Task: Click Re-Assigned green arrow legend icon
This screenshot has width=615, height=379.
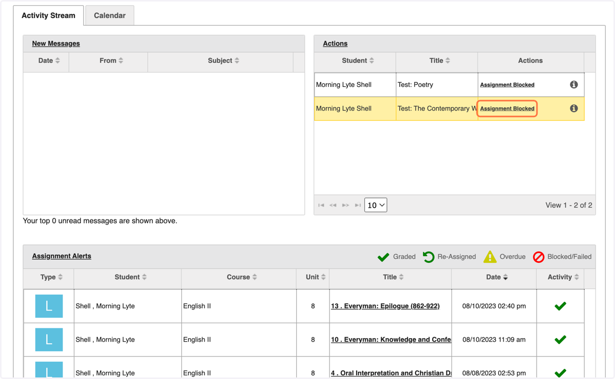Action: tap(428, 257)
